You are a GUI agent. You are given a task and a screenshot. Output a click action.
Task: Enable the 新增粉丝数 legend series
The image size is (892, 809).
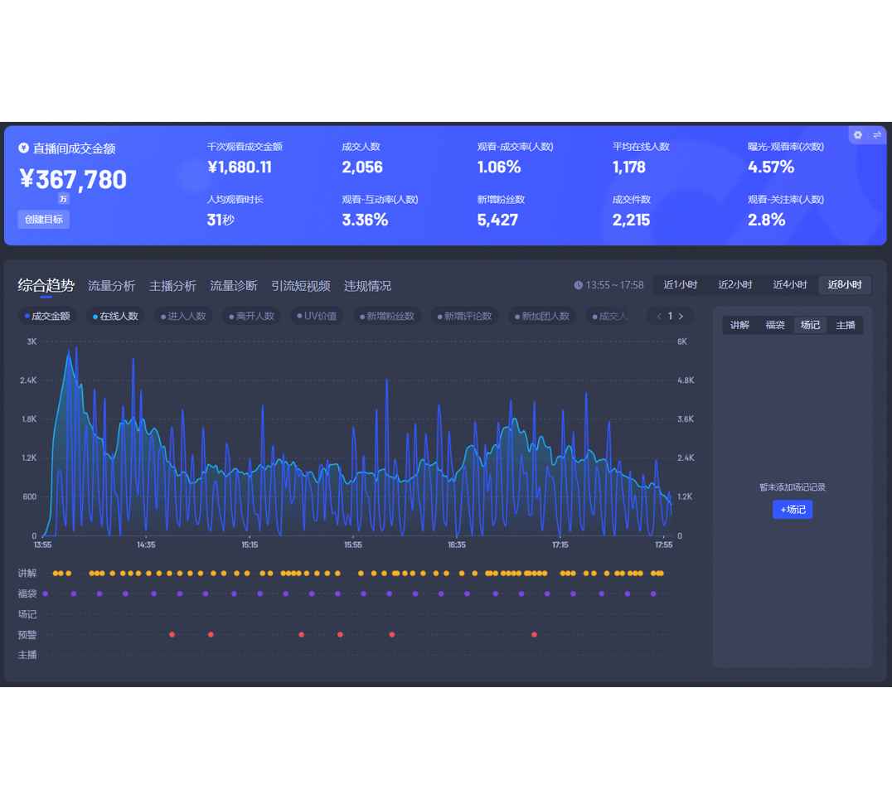click(x=386, y=316)
